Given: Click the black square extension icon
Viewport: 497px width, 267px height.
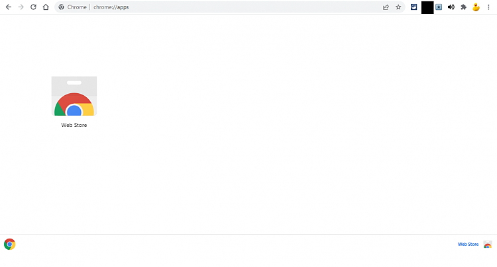Looking at the screenshot, I should pyautogui.click(x=427, y=7).
